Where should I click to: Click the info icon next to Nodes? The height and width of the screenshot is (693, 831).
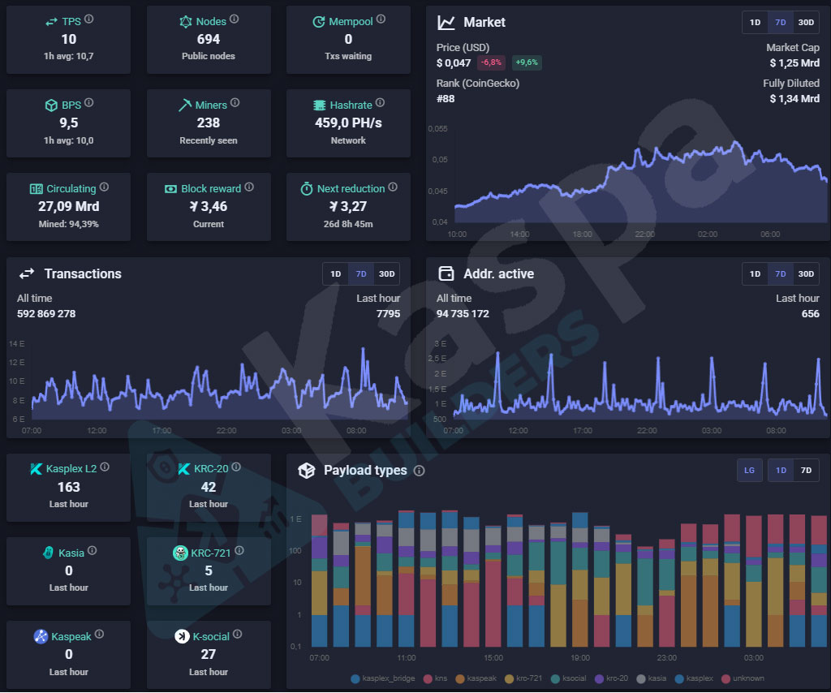[x=235, y=19]
